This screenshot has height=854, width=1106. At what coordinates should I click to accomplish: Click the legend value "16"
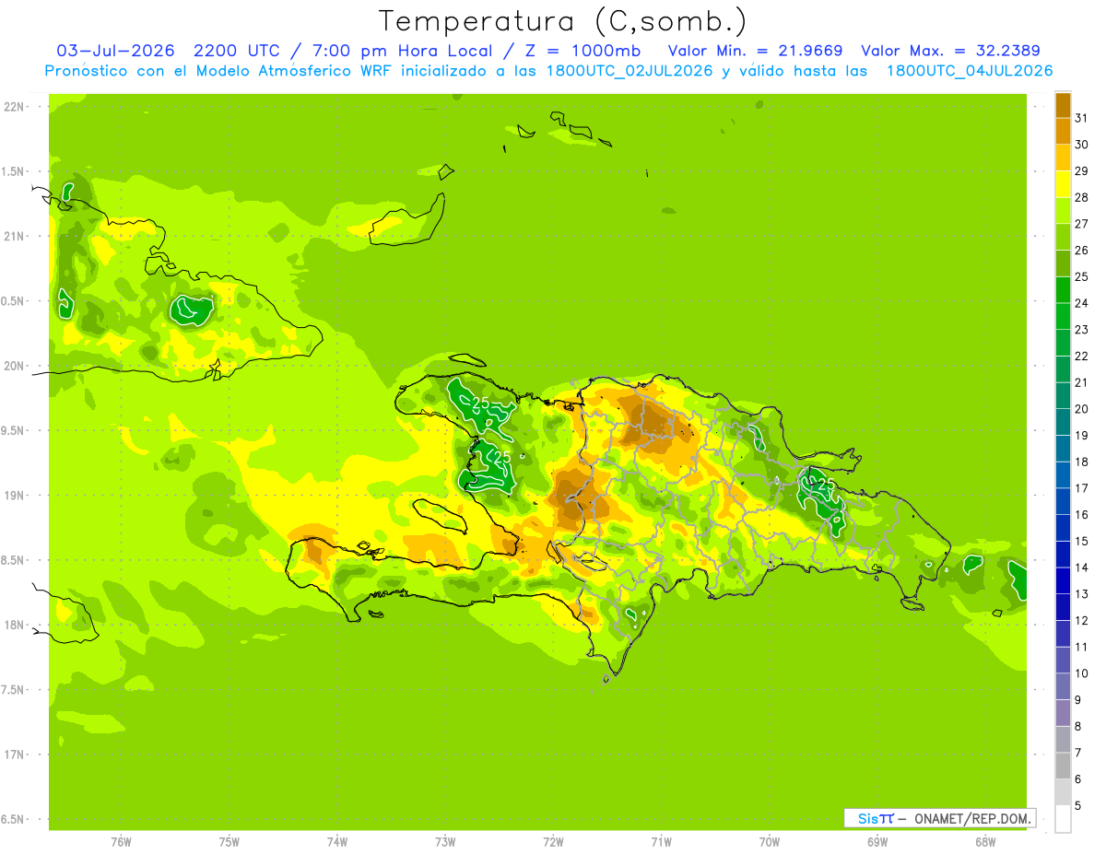pos(1082,515)
